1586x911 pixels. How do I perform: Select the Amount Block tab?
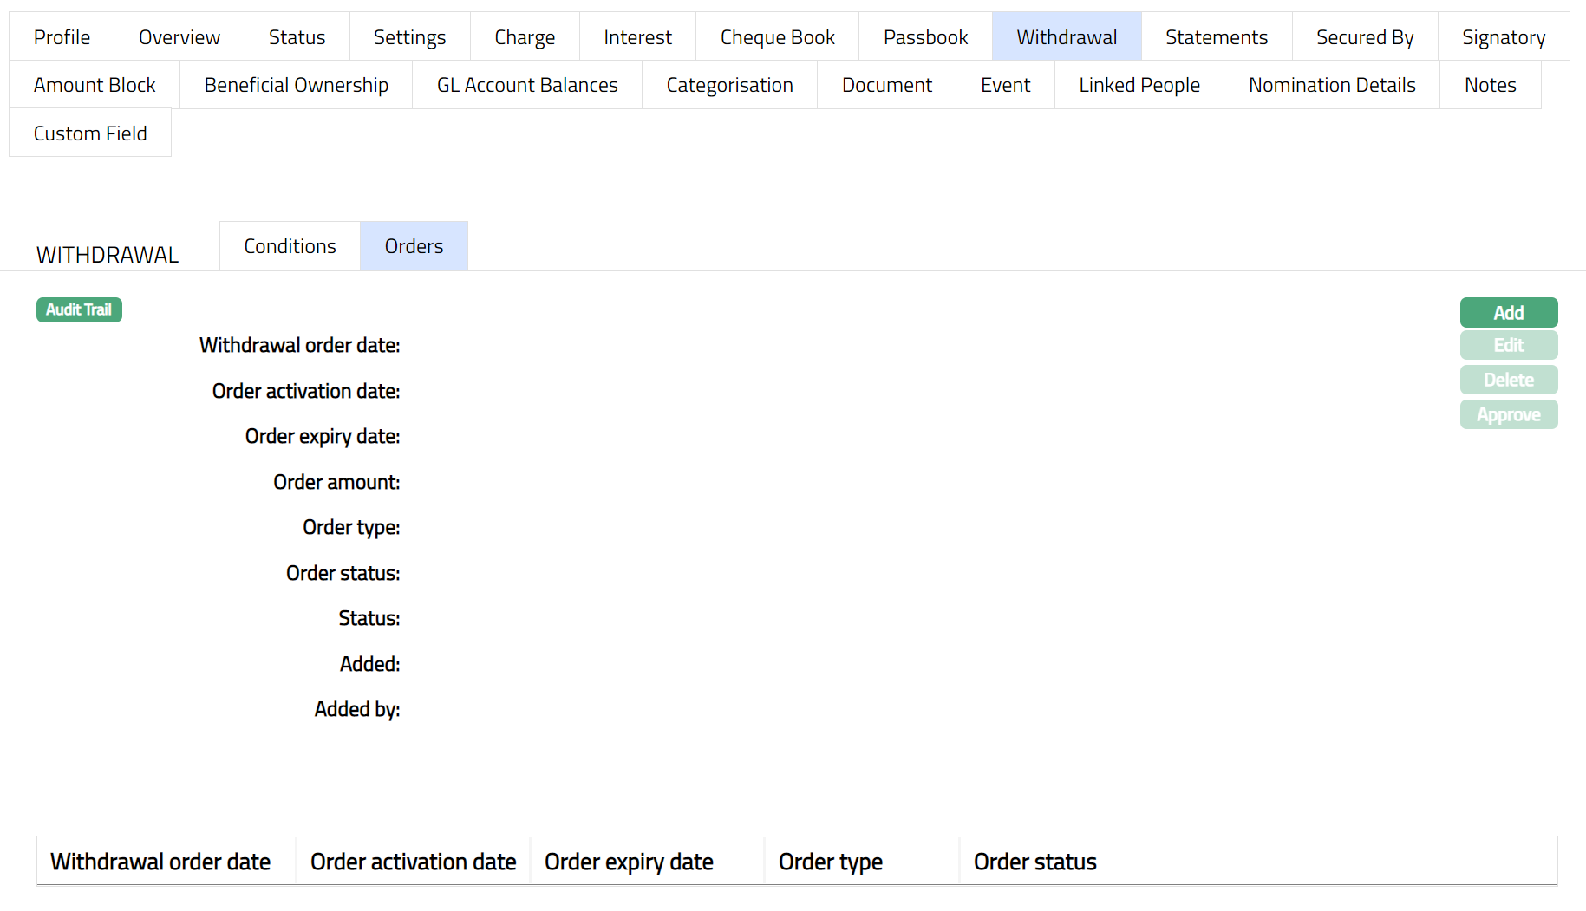95,85
